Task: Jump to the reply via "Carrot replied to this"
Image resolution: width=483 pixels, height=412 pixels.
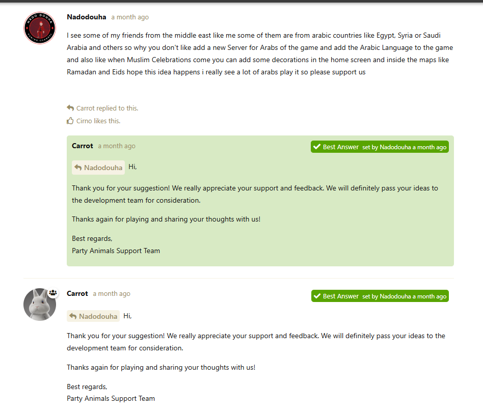Action: point(107,108)
